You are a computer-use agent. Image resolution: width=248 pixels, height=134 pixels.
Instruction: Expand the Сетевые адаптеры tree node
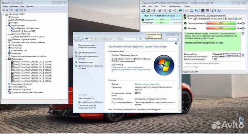point(7,87)
